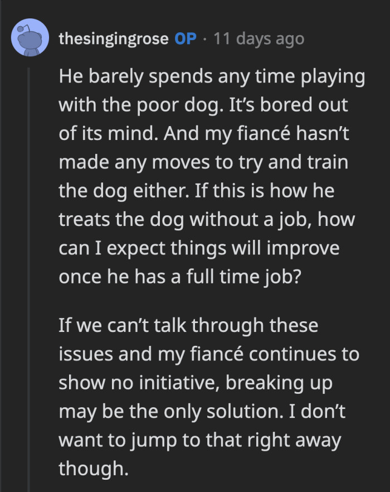Click the "11 days ago" timestamp
The height and width of the screenshot is (492, 390).
[x=260, y=38]
